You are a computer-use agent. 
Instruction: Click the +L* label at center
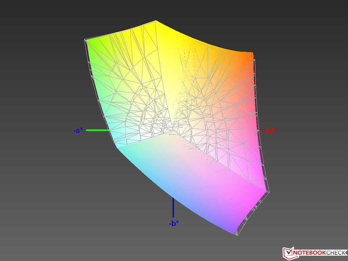180,125
